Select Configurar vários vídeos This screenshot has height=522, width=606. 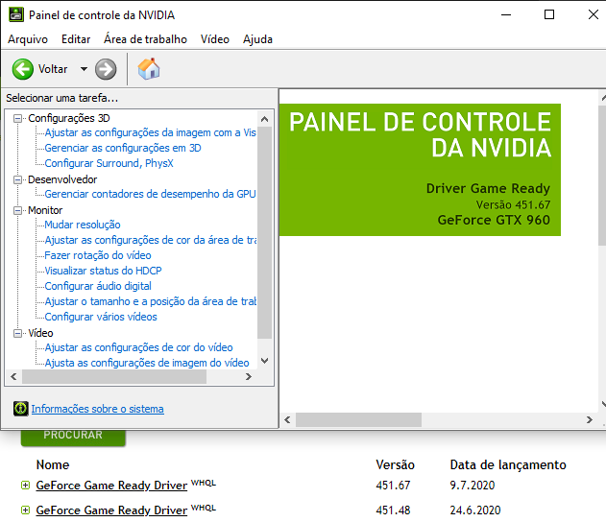coord(101,317)
